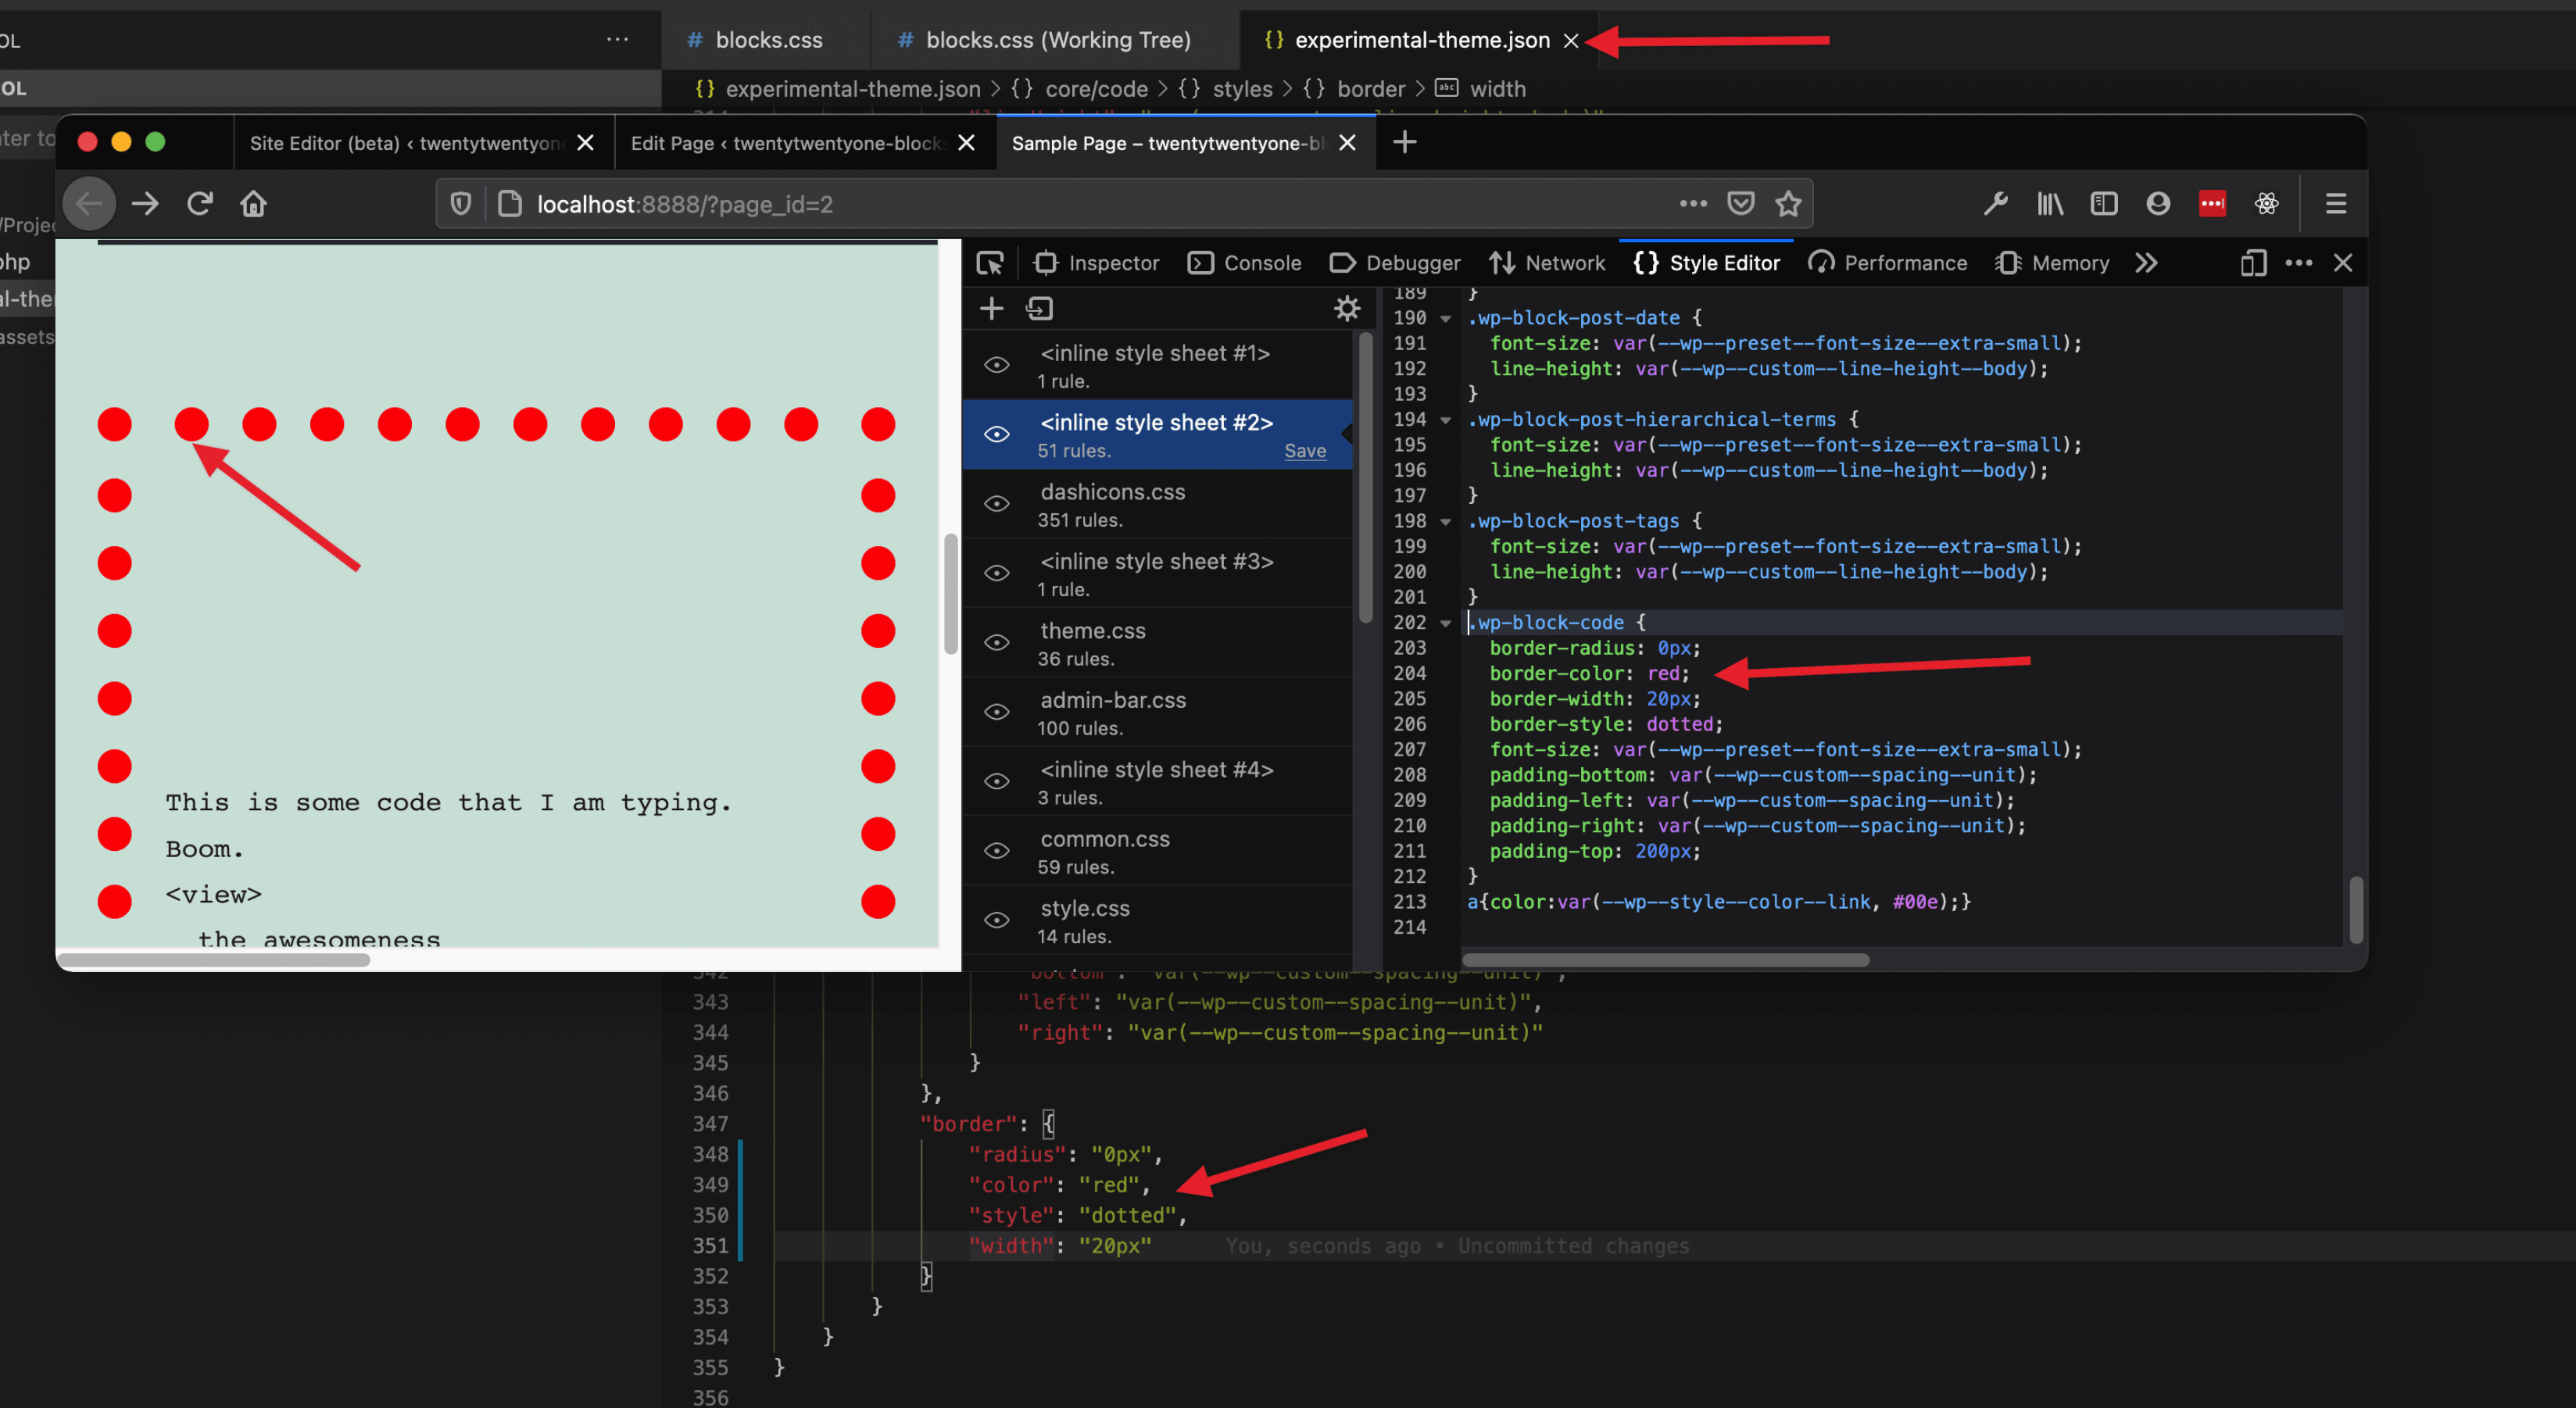Toggle visibility of style.css

click(x=996, y=920)
